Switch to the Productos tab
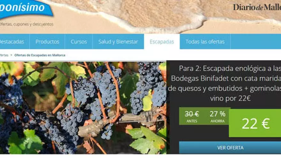The height and width of the screenshot is (158, 281). pos(47,41)
